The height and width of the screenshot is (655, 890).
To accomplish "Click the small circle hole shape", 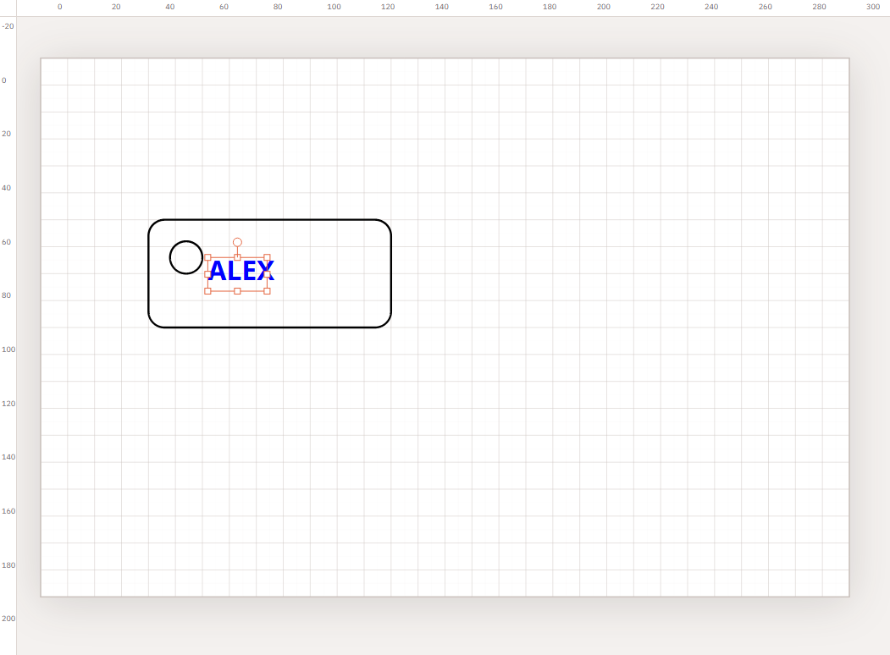I will [186, 257].
